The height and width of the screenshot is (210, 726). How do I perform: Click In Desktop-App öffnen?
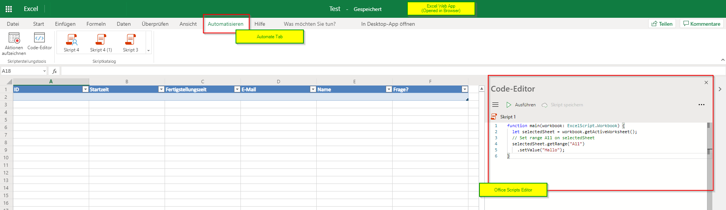388,24
